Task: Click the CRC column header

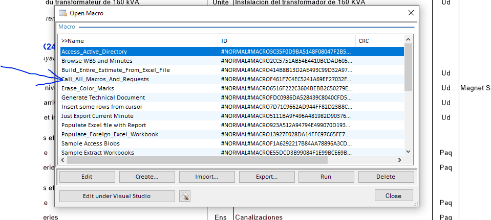Action: coord(379,41)
